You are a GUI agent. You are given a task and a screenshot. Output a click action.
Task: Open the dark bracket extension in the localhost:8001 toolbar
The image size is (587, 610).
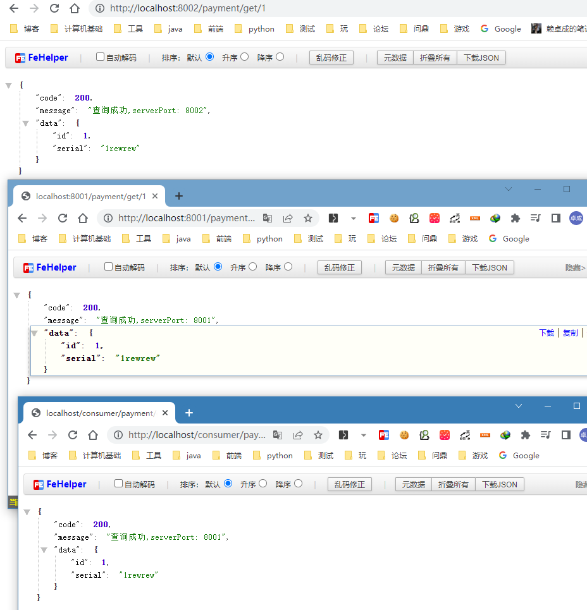click(x=333, y=218)
